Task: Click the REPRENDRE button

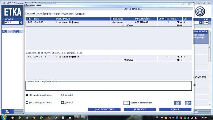Action: (x=140, y=109)
